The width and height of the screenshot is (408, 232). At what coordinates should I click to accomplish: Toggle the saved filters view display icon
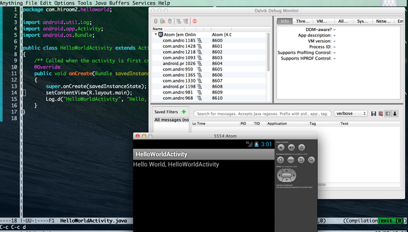[x=388, y=114]
